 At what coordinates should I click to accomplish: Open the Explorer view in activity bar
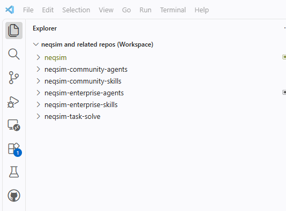[x=14, y=31]
